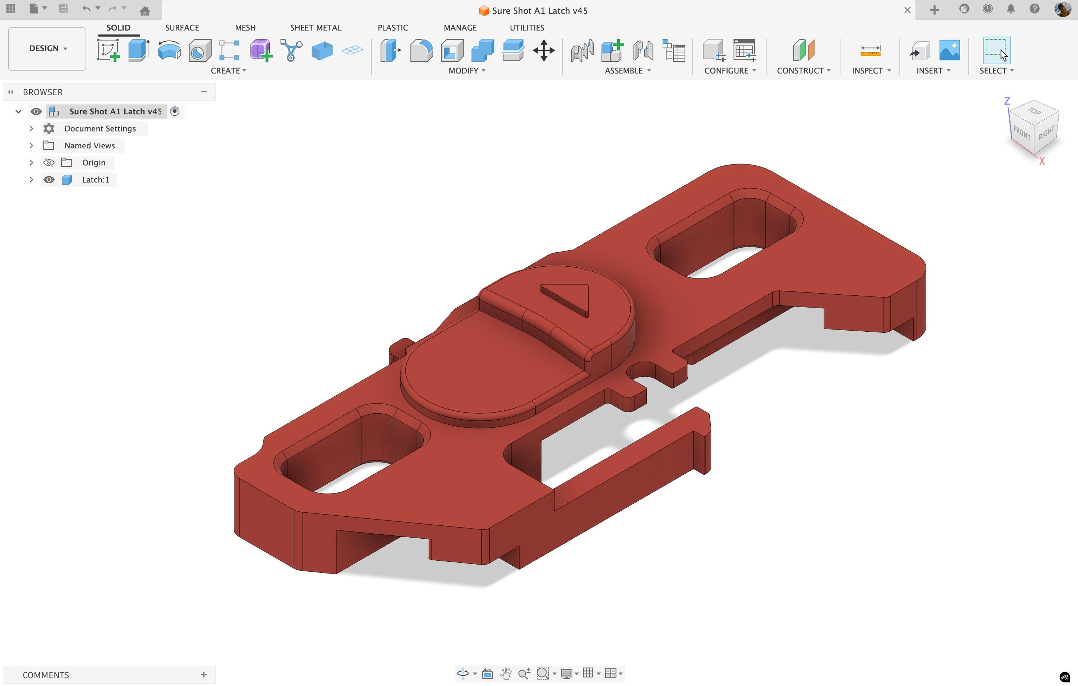The height and width of the screenshot is (686, 1078).
Task: Open the Orbit tool in navigation bar
Action: (463, 673)
